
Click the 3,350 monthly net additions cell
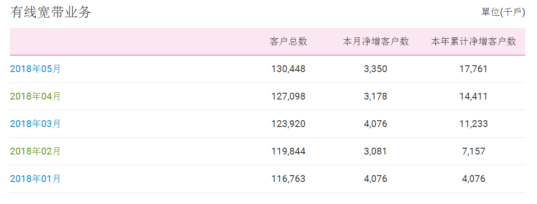[376, 69]
